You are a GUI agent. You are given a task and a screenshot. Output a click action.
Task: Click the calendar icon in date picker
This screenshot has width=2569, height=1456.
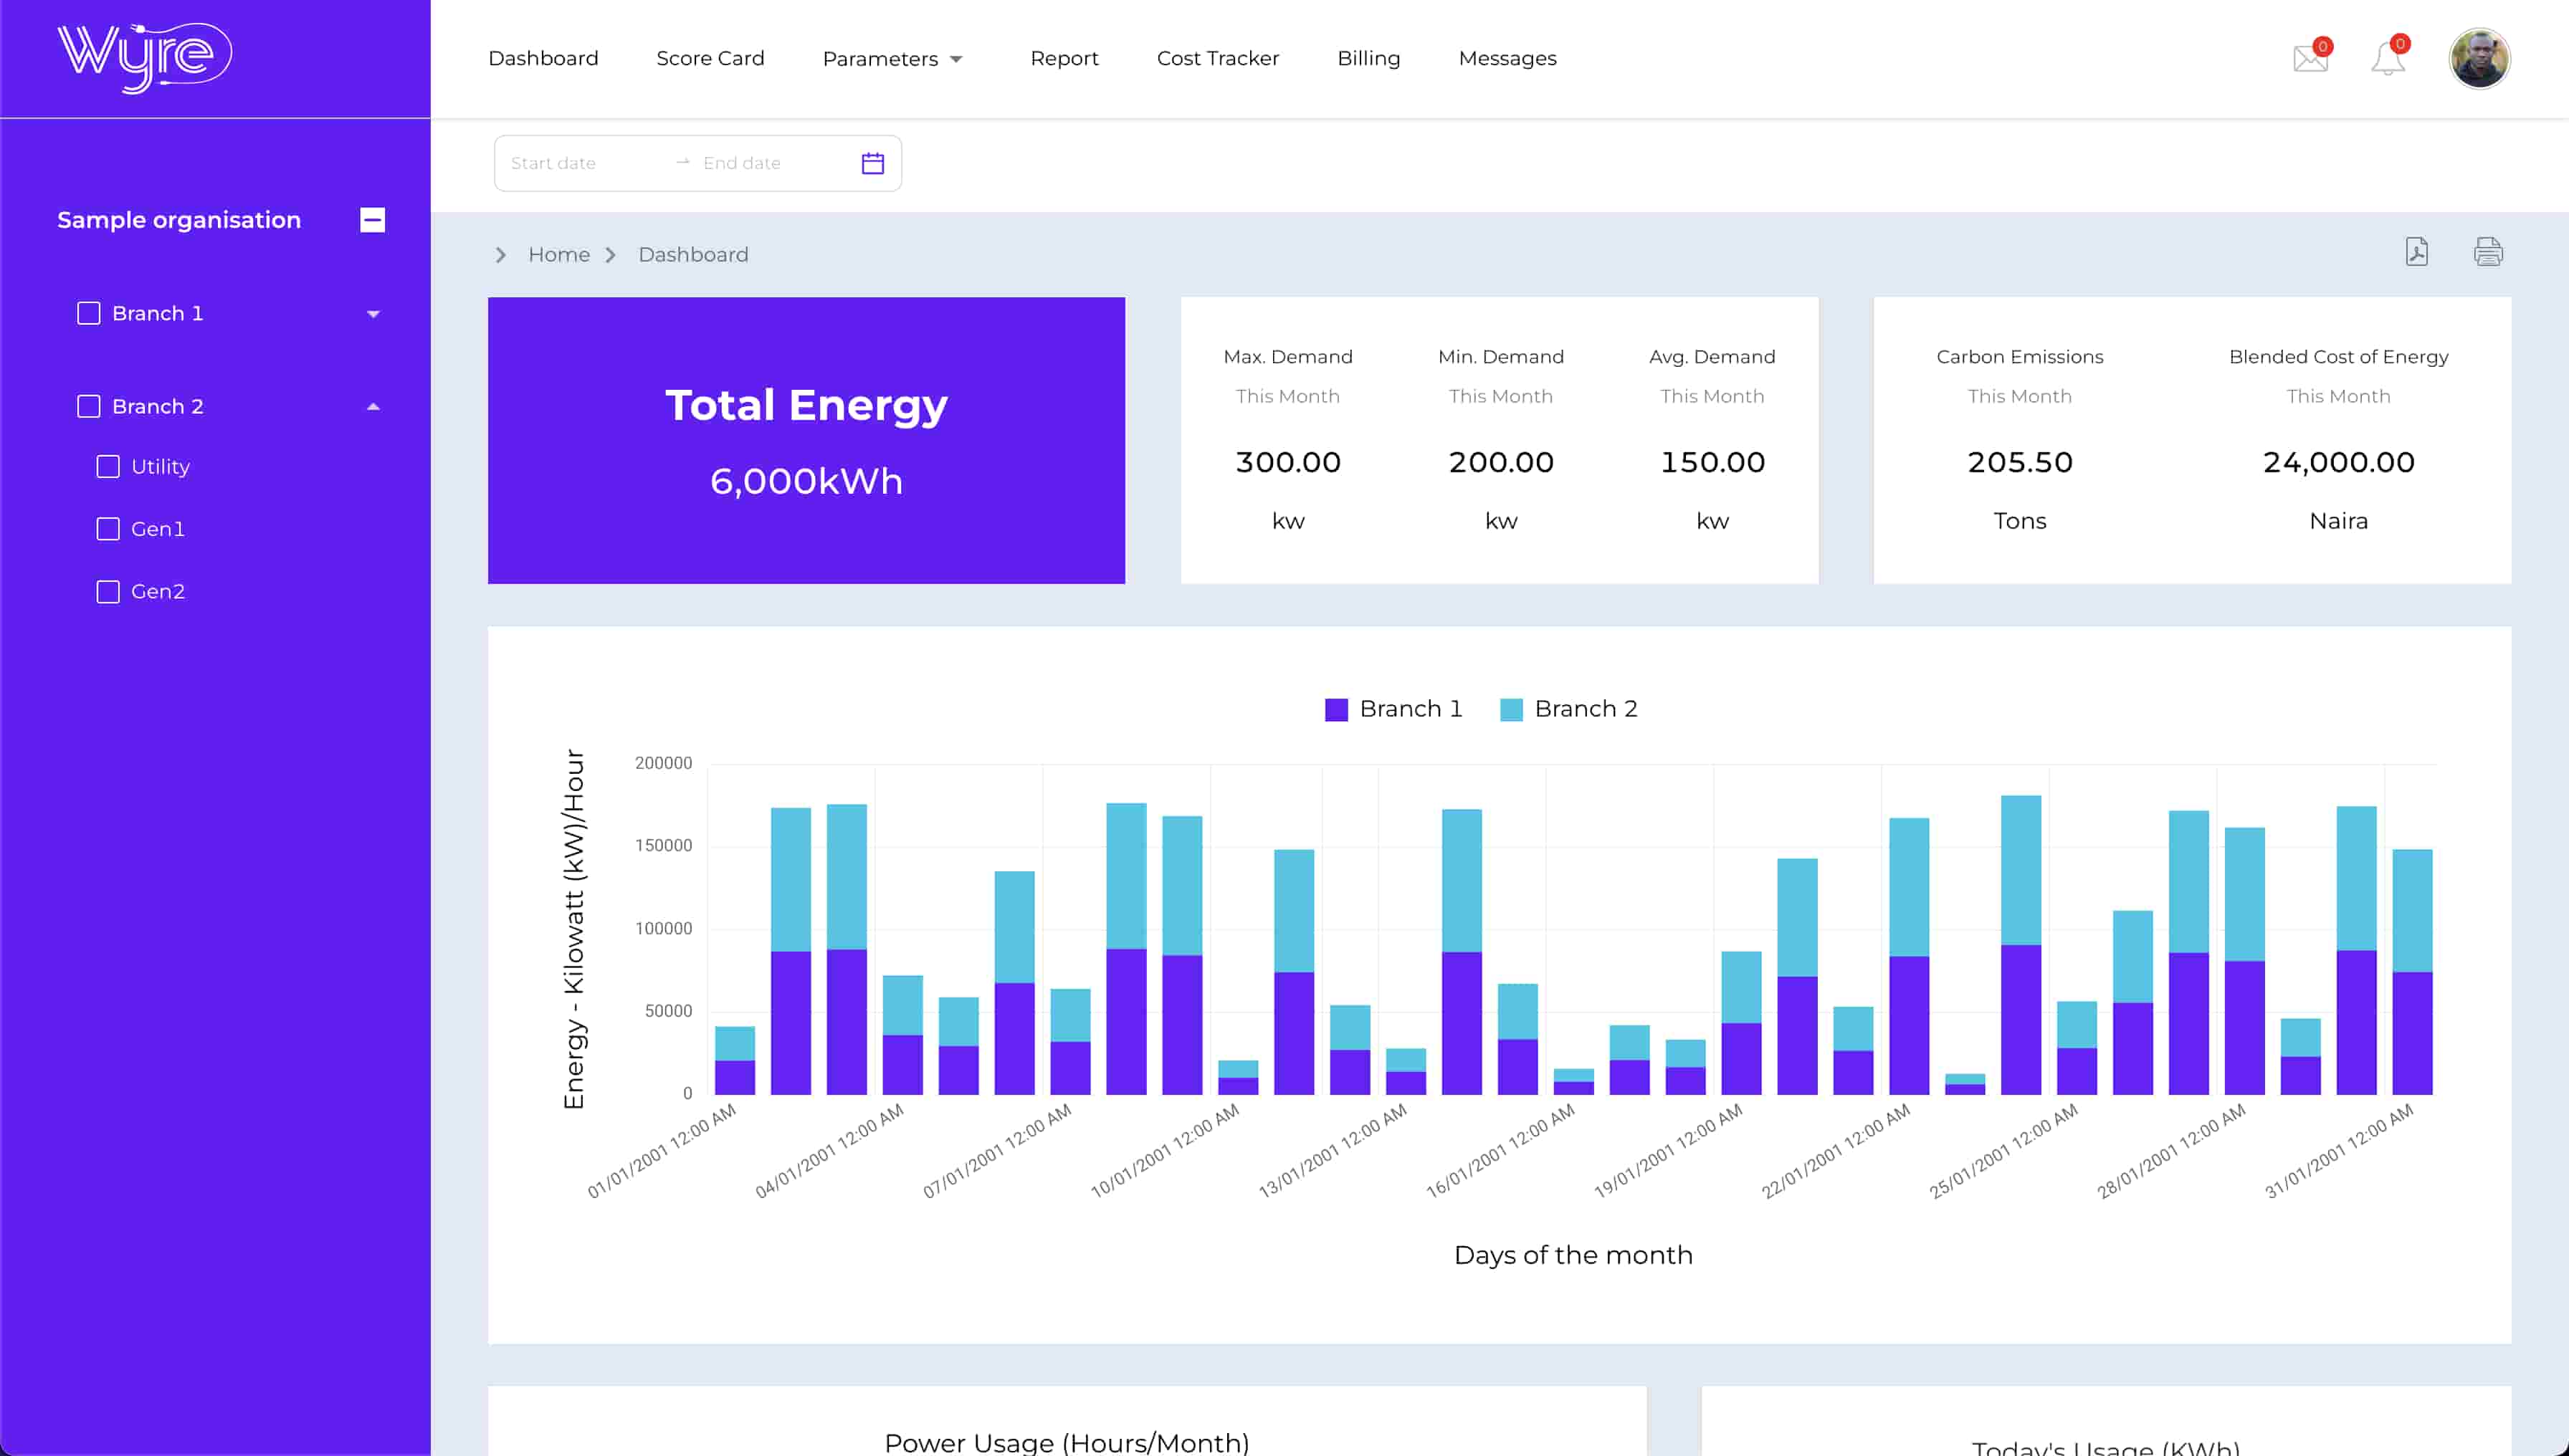[872, 163]
